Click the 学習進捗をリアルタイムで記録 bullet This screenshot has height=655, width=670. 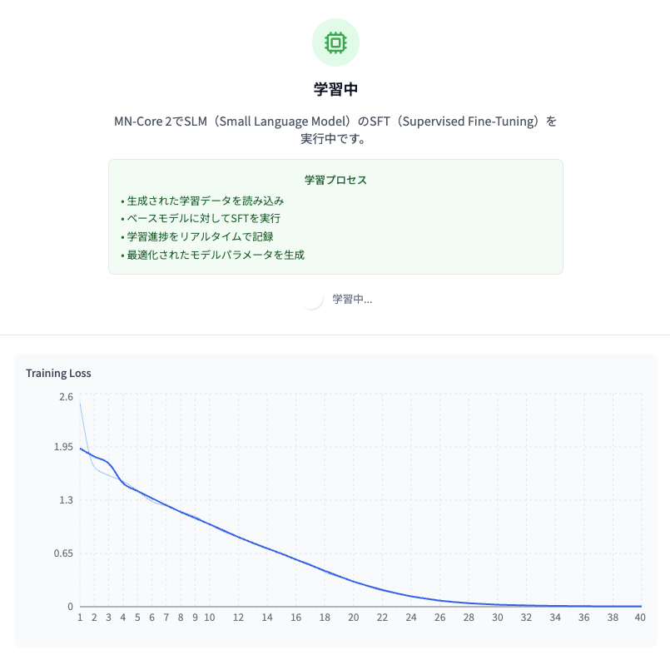pyautogui.click(x=197, y=236)
